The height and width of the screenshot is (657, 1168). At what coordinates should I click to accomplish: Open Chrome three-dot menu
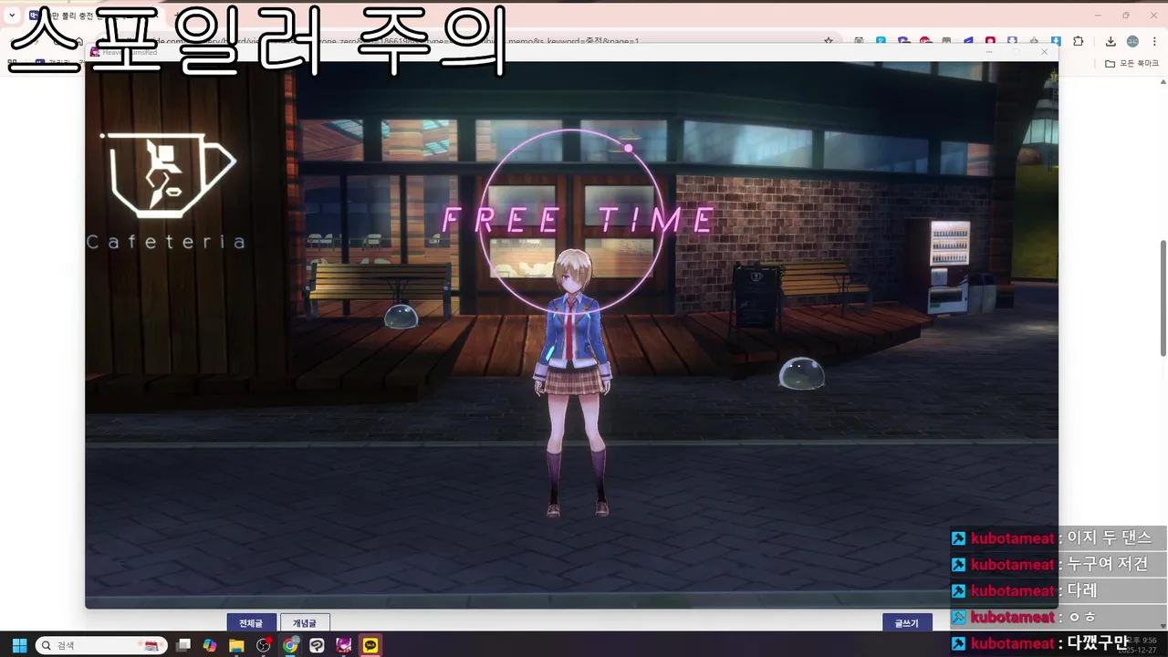(x=1154, y=41)
